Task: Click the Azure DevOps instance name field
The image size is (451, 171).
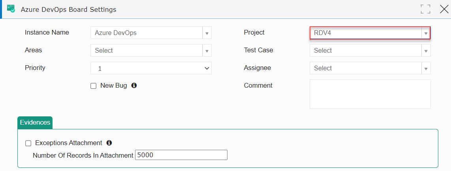Action: 147,33
